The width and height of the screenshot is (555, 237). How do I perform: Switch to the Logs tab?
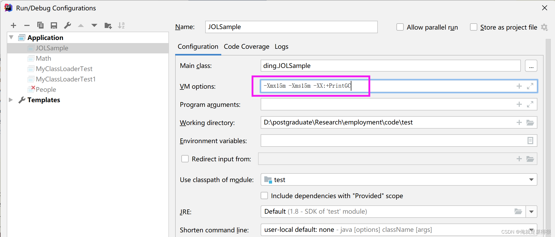tap(281, 47)
